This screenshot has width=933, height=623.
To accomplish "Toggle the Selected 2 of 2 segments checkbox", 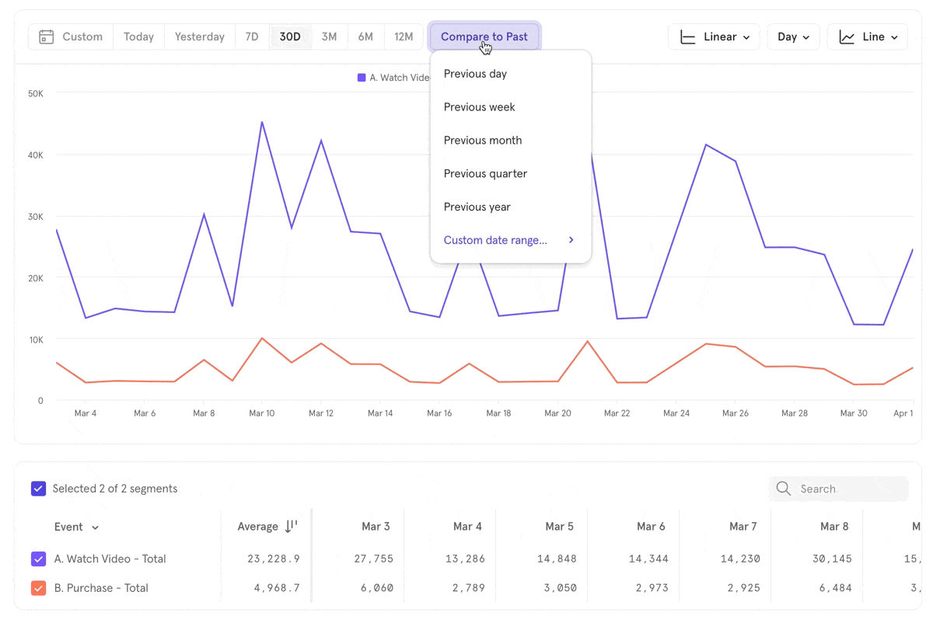I will (x=38, y=489).
